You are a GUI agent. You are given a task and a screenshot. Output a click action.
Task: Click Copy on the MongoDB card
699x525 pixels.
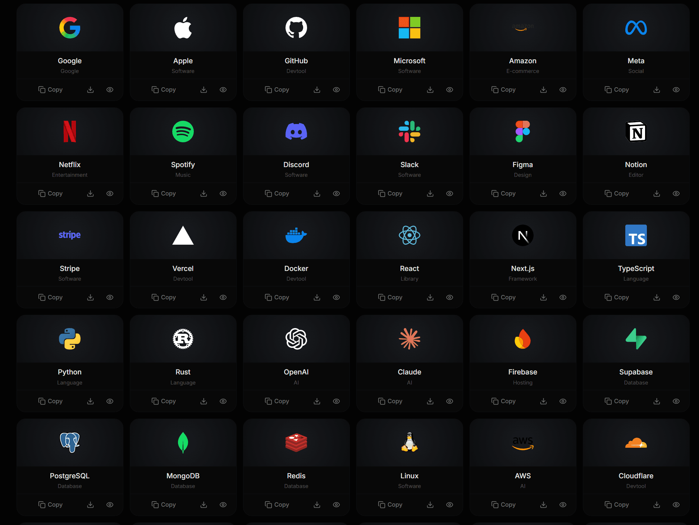click(x=164, y=505)
